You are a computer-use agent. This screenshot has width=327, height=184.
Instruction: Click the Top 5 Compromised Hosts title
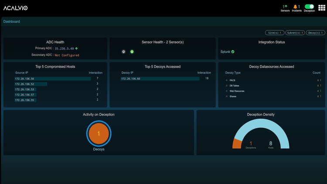coord(55,67)
